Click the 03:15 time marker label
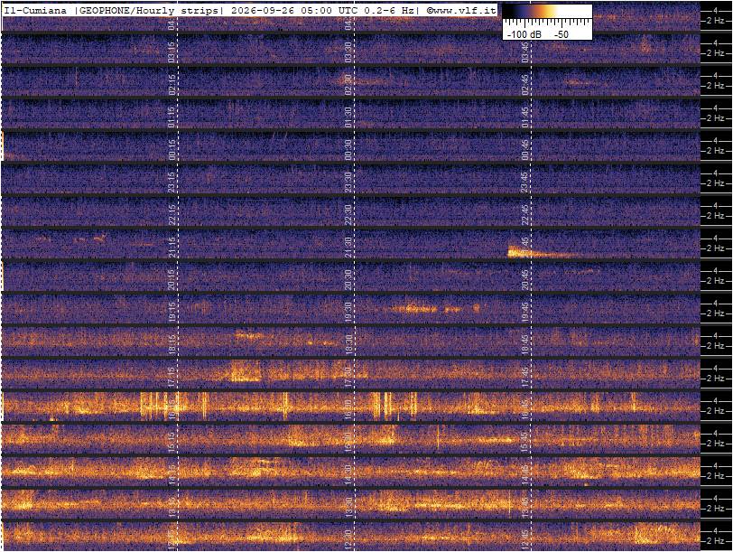The image size is (733, 552). pyautogui.click(x=172, y=51)
